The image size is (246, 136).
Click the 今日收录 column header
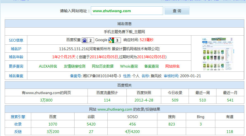175,93
